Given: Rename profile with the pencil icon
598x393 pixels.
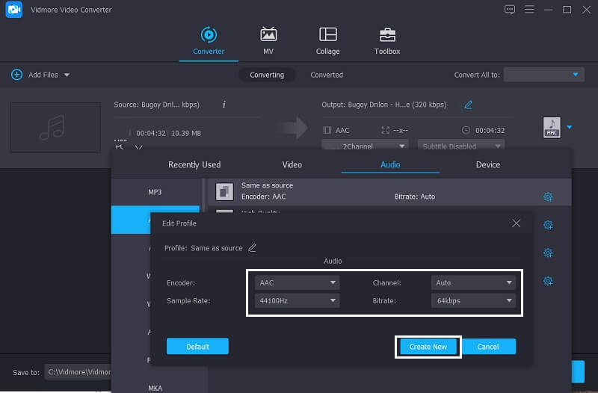Looking at the screenshot, I should (253, 248).
